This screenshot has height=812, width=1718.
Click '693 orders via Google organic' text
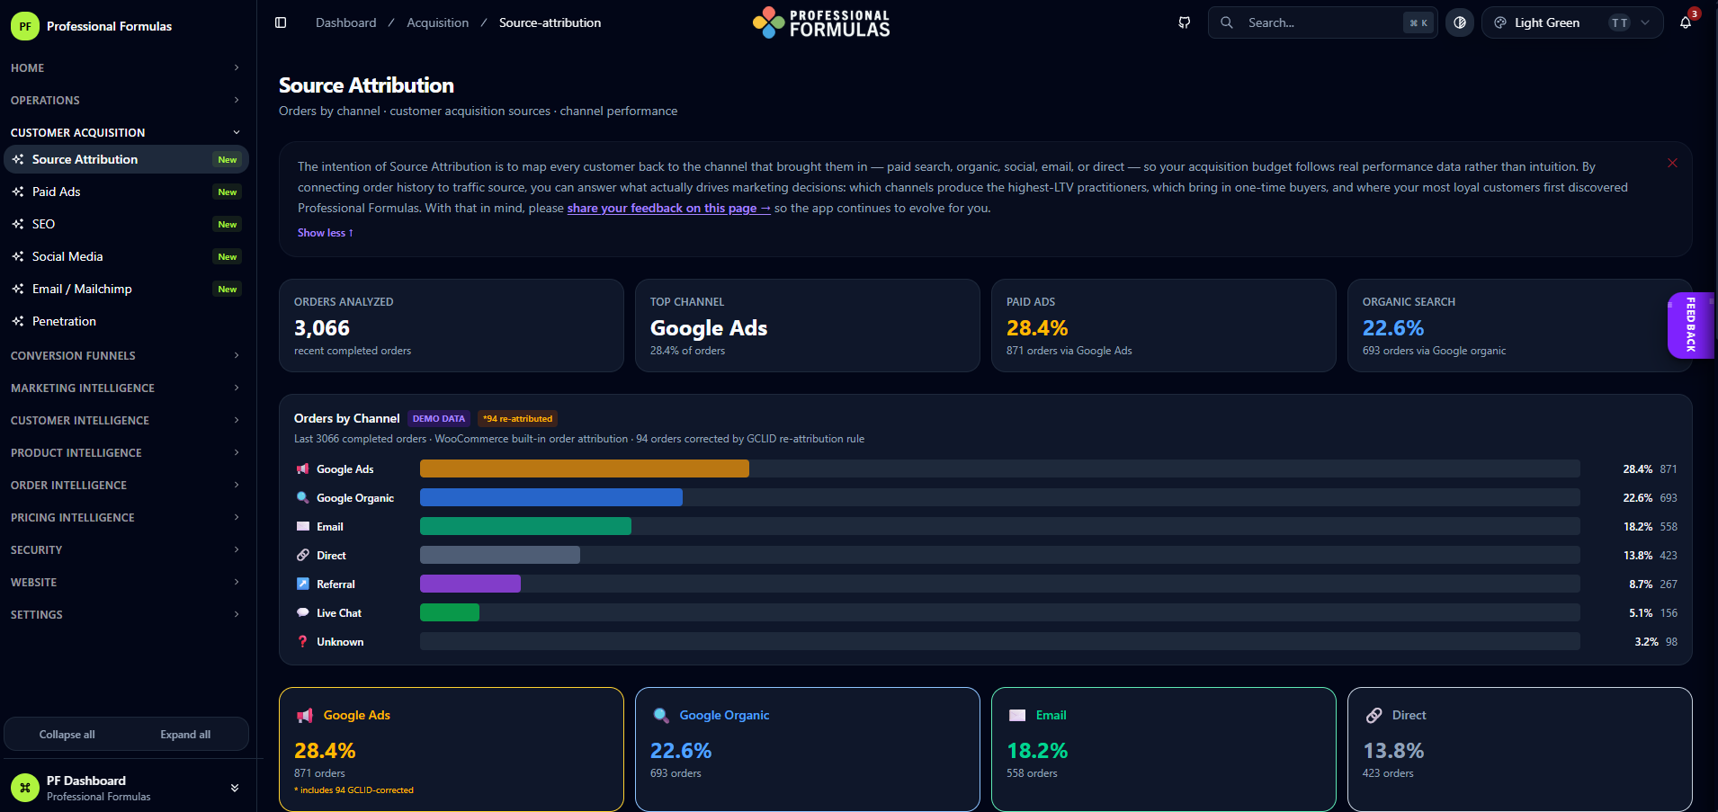tap(1434, 351)
